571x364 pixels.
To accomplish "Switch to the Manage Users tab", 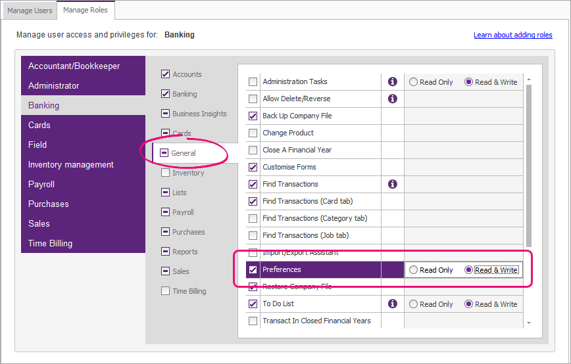I will point(30,11).
